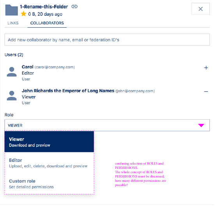Screen dimensions: 220x206
Task: Expand Carol's details with plus icon
Action: click(206, 68)
